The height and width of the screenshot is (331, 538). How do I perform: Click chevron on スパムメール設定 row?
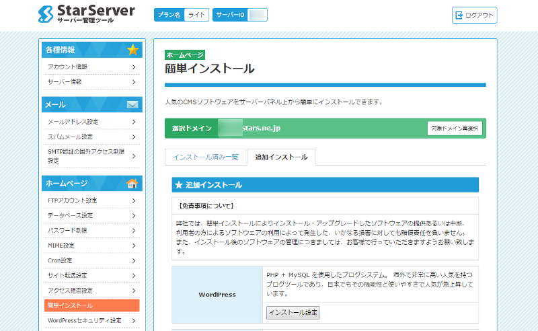134,137
